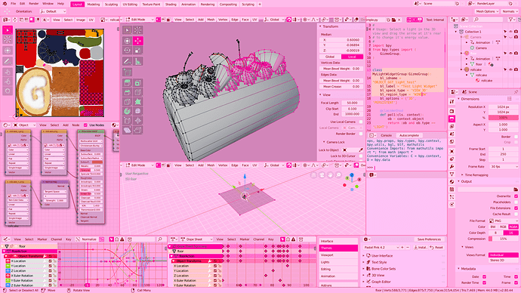
Task: Enable the Placeholders checkbox
Action: click(x=516, y=202)
